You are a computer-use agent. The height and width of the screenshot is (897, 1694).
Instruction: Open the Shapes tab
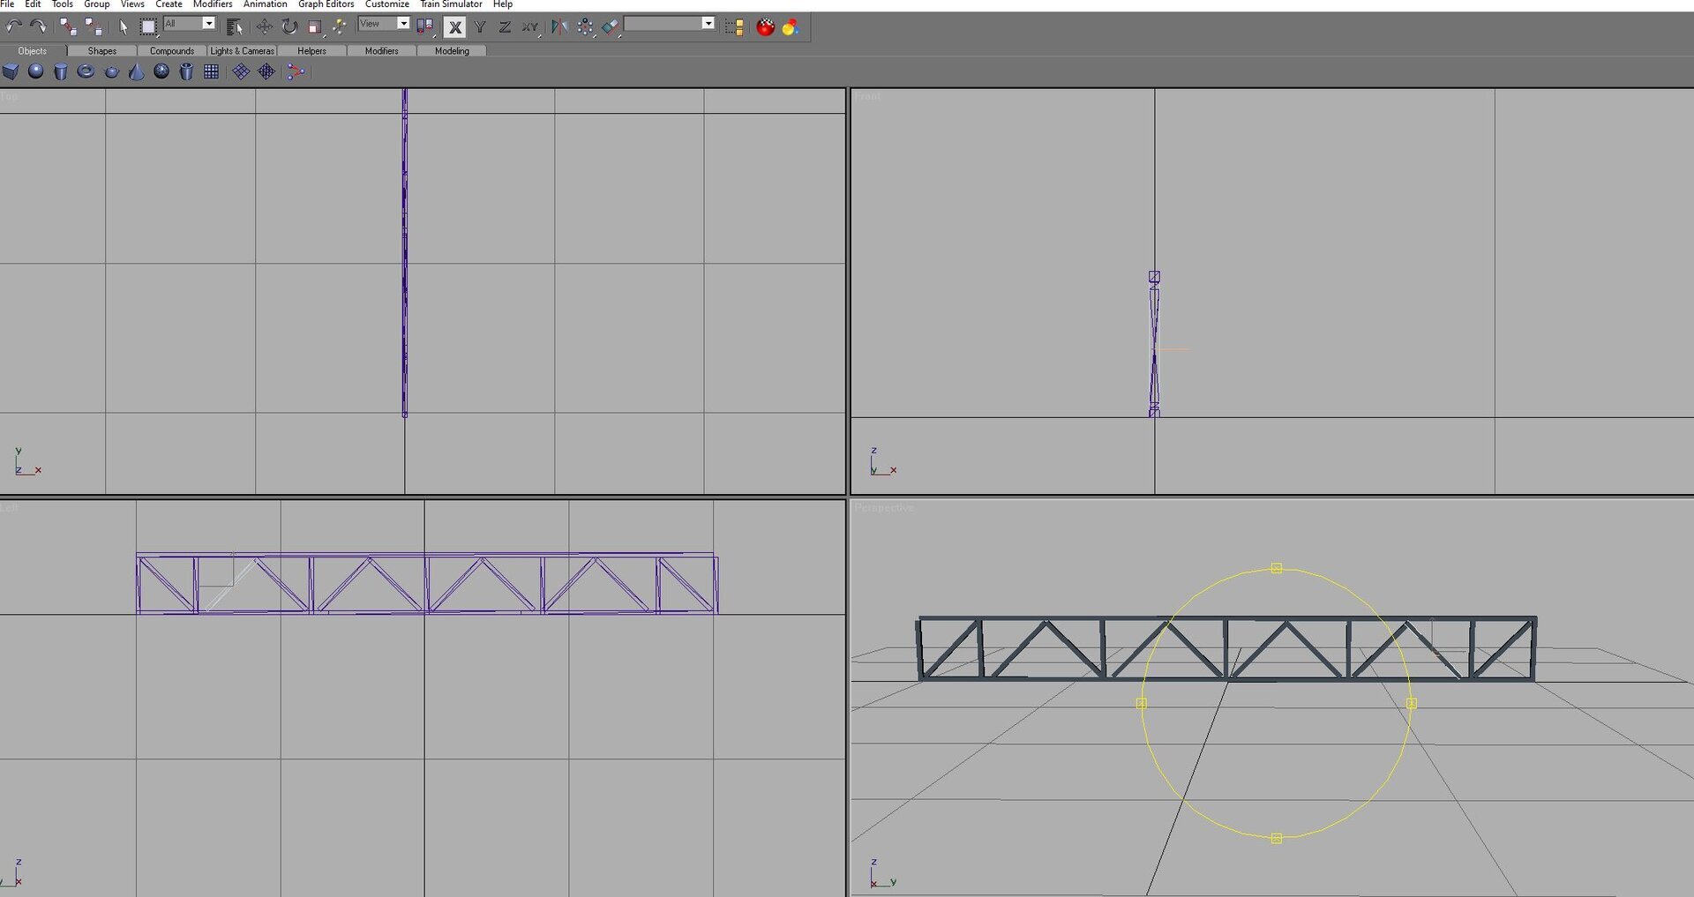click(x=101, y=51)
